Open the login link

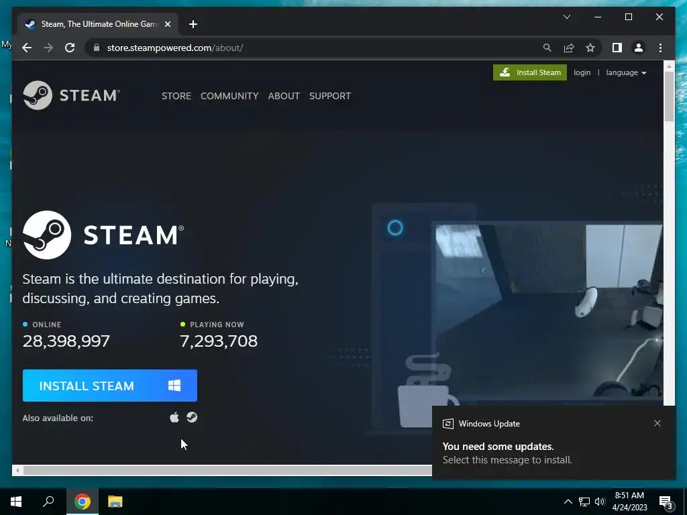[582, 72]
